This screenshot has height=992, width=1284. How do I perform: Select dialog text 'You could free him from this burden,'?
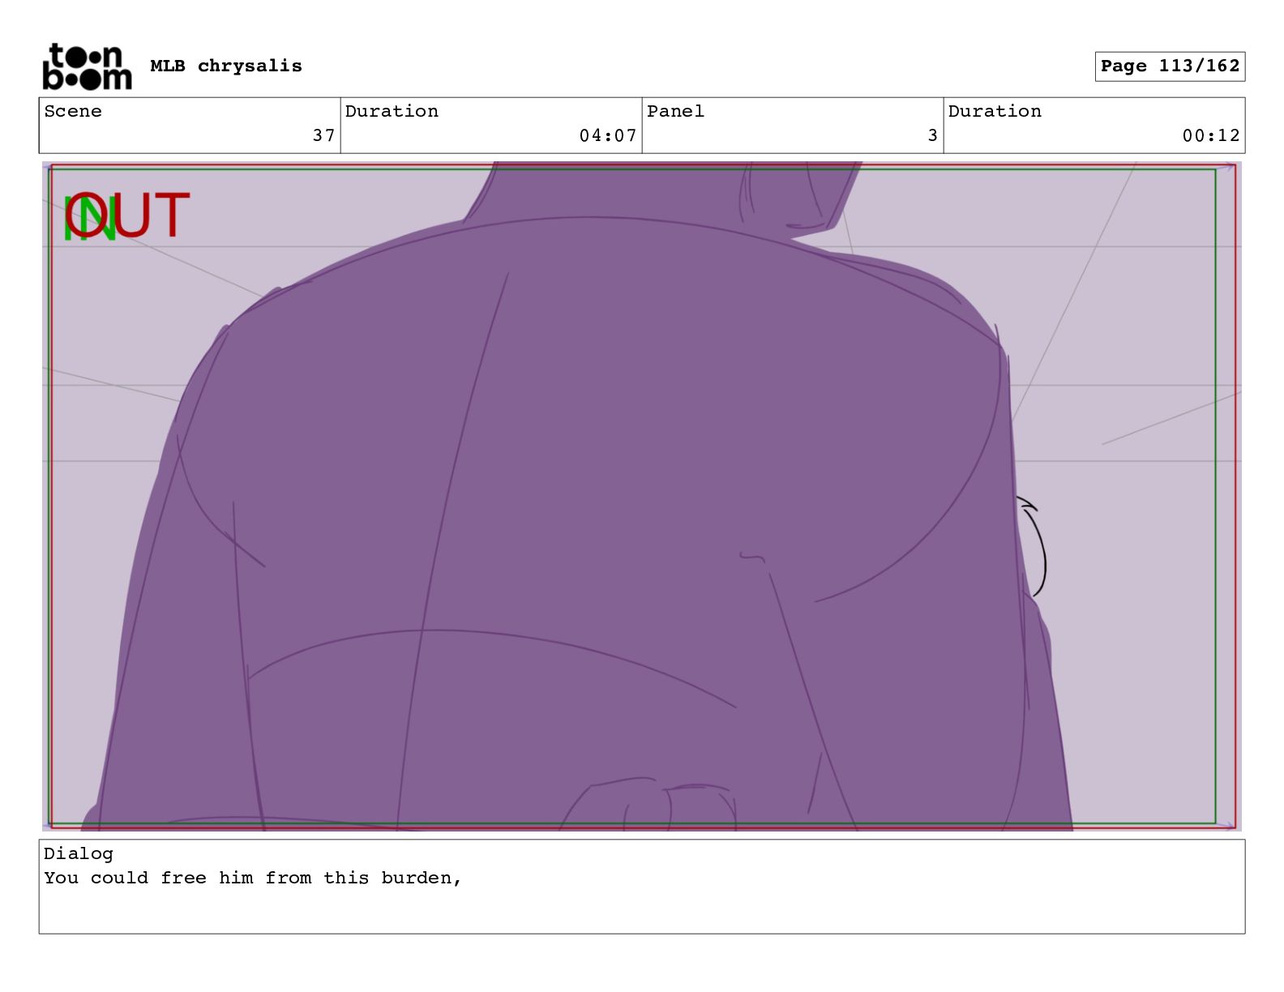[x=253, y=878]
